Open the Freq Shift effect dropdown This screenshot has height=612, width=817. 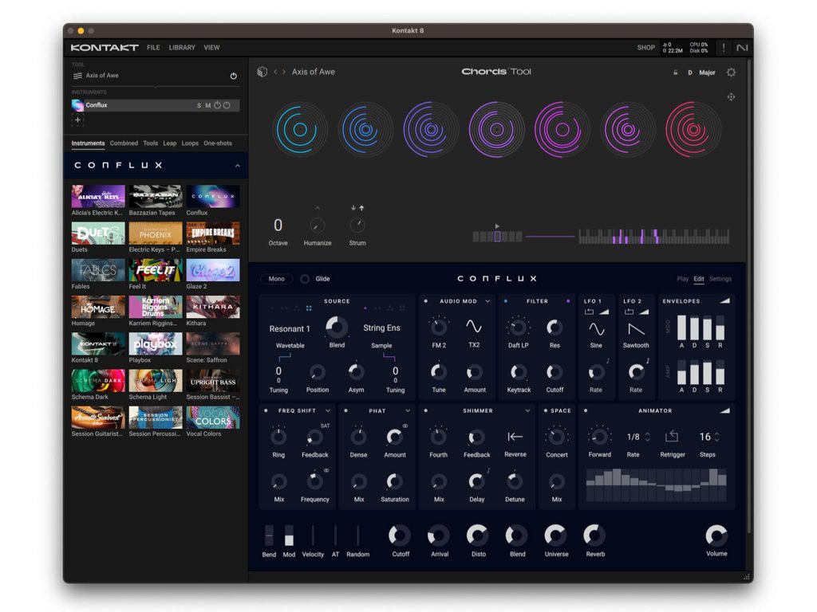point(328,411)
